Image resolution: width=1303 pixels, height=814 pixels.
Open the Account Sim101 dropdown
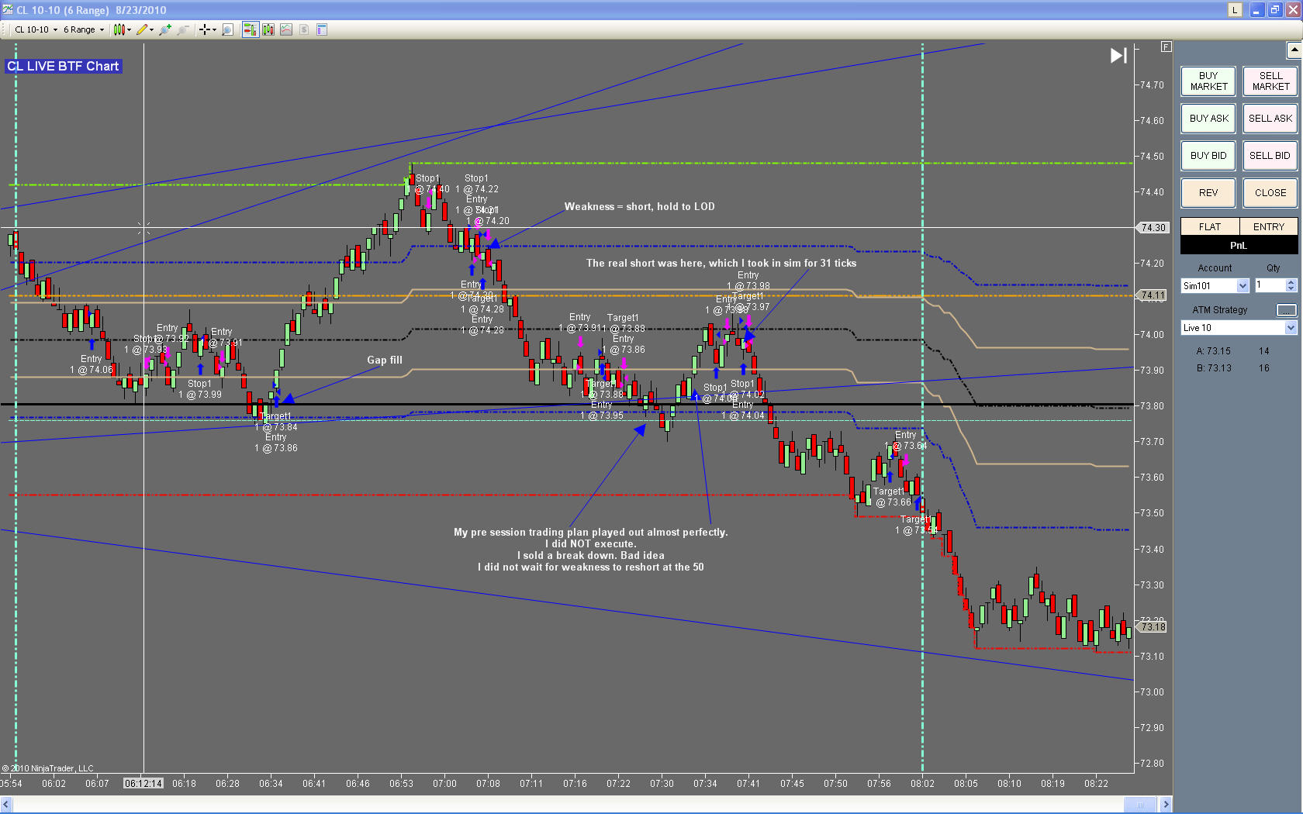(x=1215, y=286)
